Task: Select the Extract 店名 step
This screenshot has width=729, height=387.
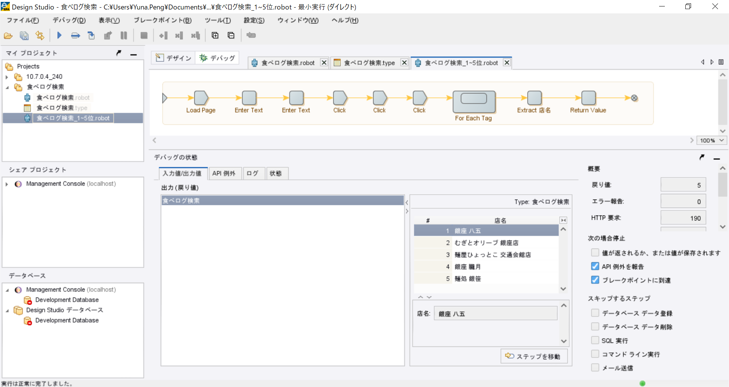Action: tap(534, 98)
